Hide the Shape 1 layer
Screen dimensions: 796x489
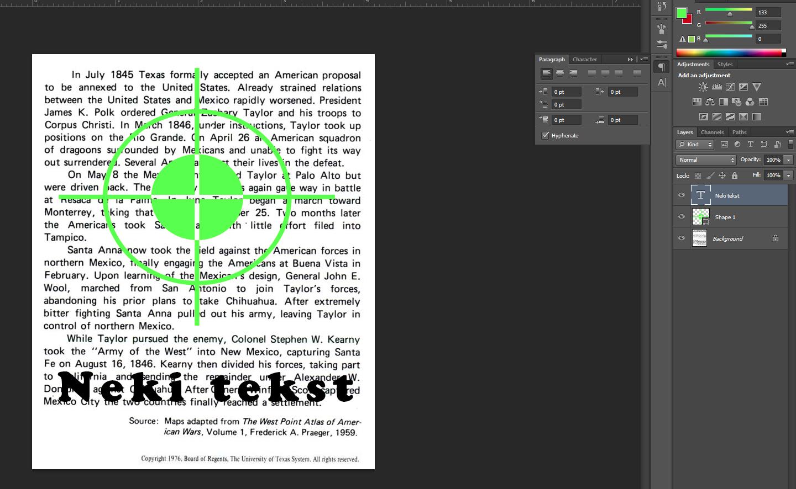[682, 217]
